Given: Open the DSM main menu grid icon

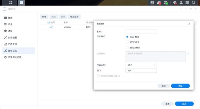Looking at the screenshot, I should [11, 2].
